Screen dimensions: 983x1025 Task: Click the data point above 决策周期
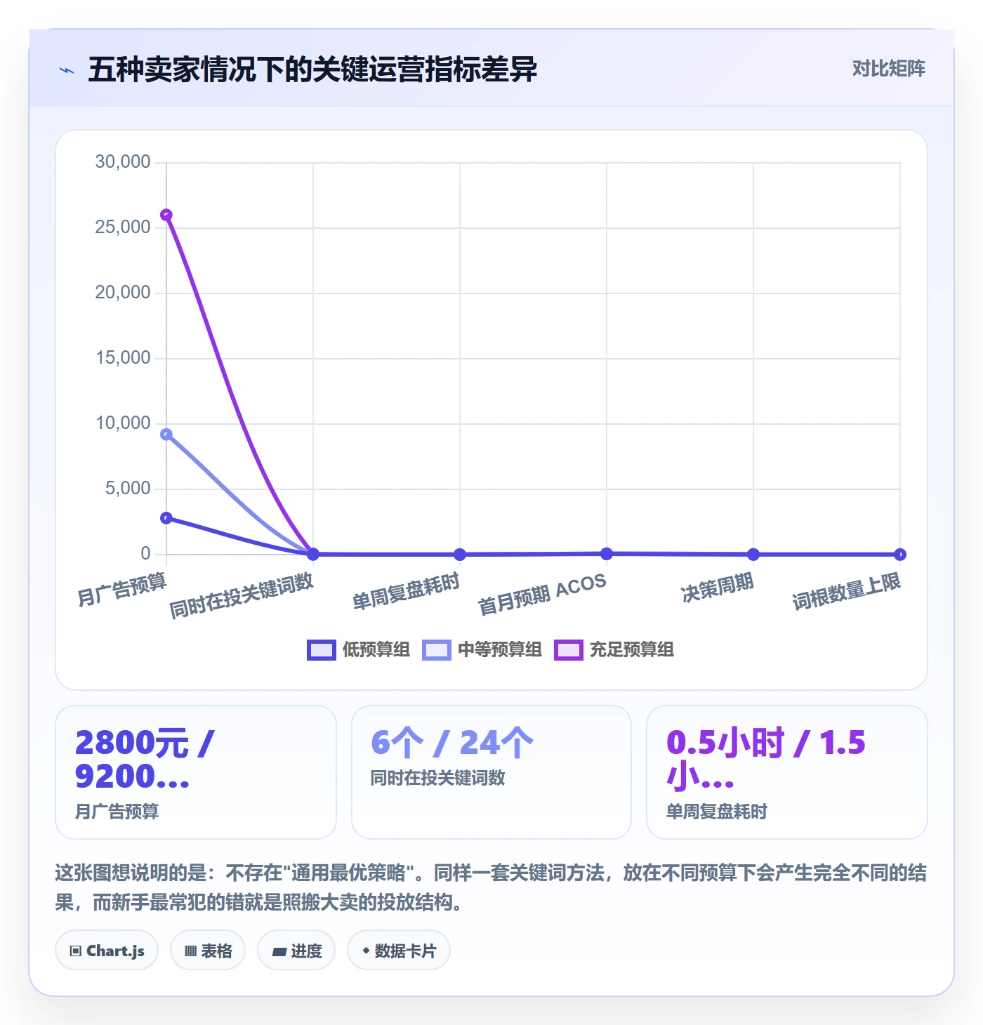click(x=753, y=555)
